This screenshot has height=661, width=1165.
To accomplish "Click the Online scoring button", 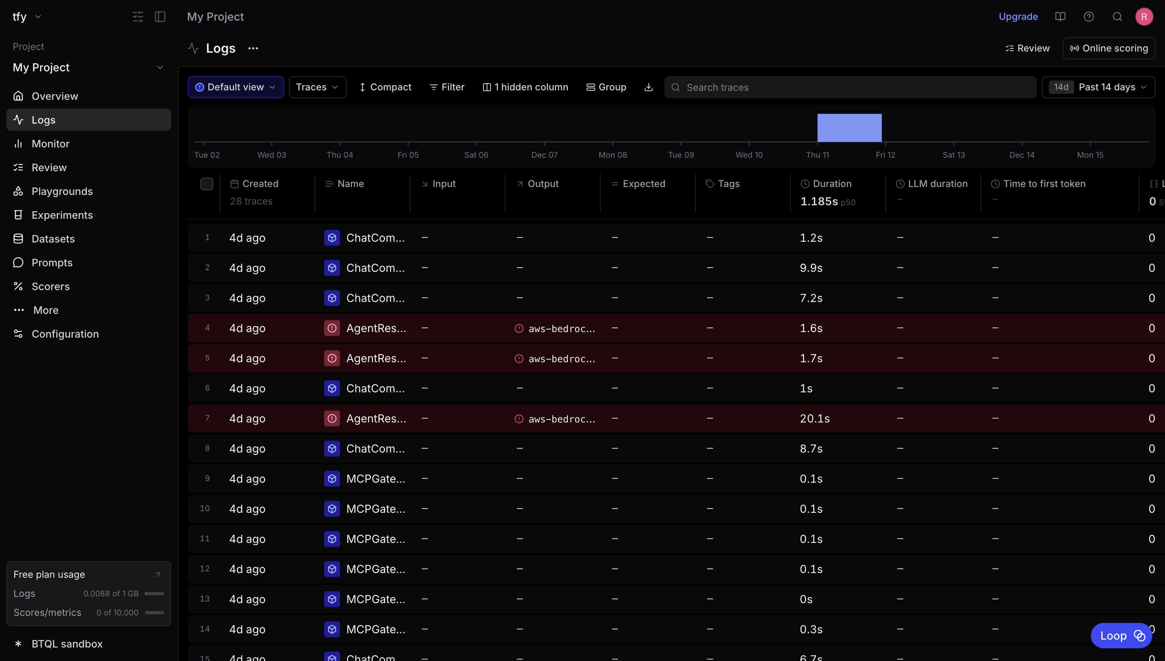I will pyautogui.click(x=1109, y=49).
